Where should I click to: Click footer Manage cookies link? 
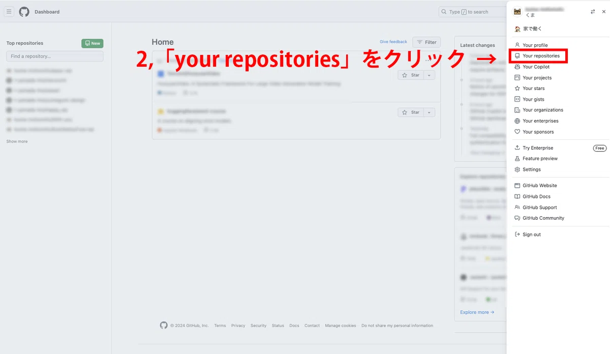[x=341, y=326]
